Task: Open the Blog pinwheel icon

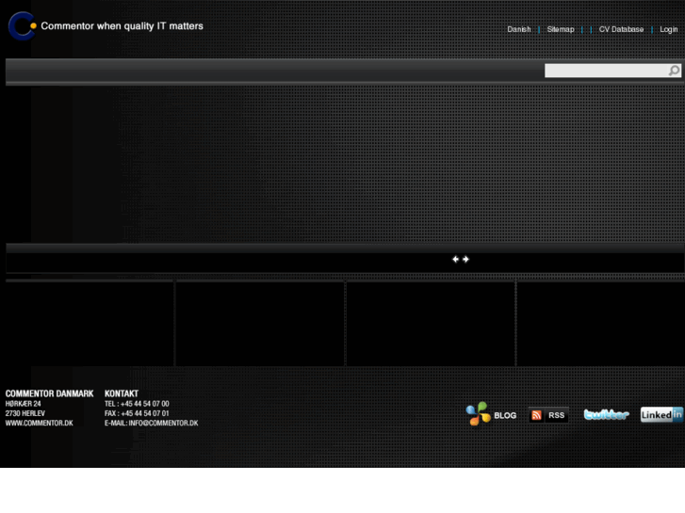Action: [478, 413]
